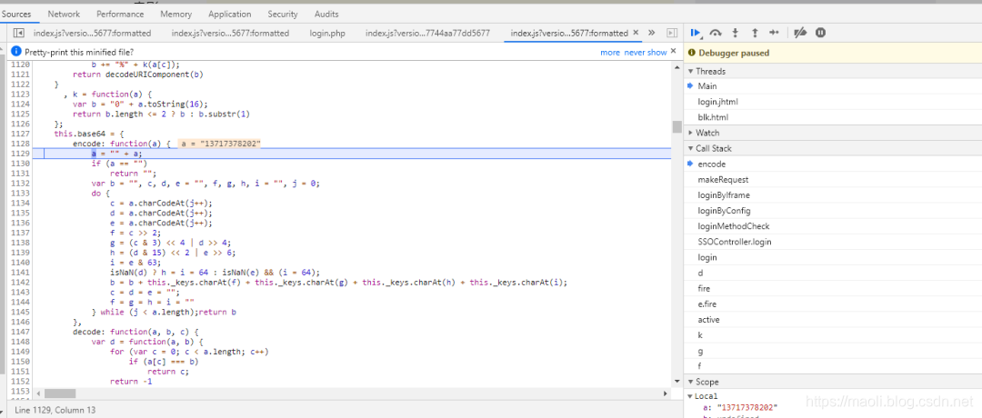This screenshot has height=418, width=982.
Task: Click the horizontal scrollbar thumb below the code
Action: [59, 393]
